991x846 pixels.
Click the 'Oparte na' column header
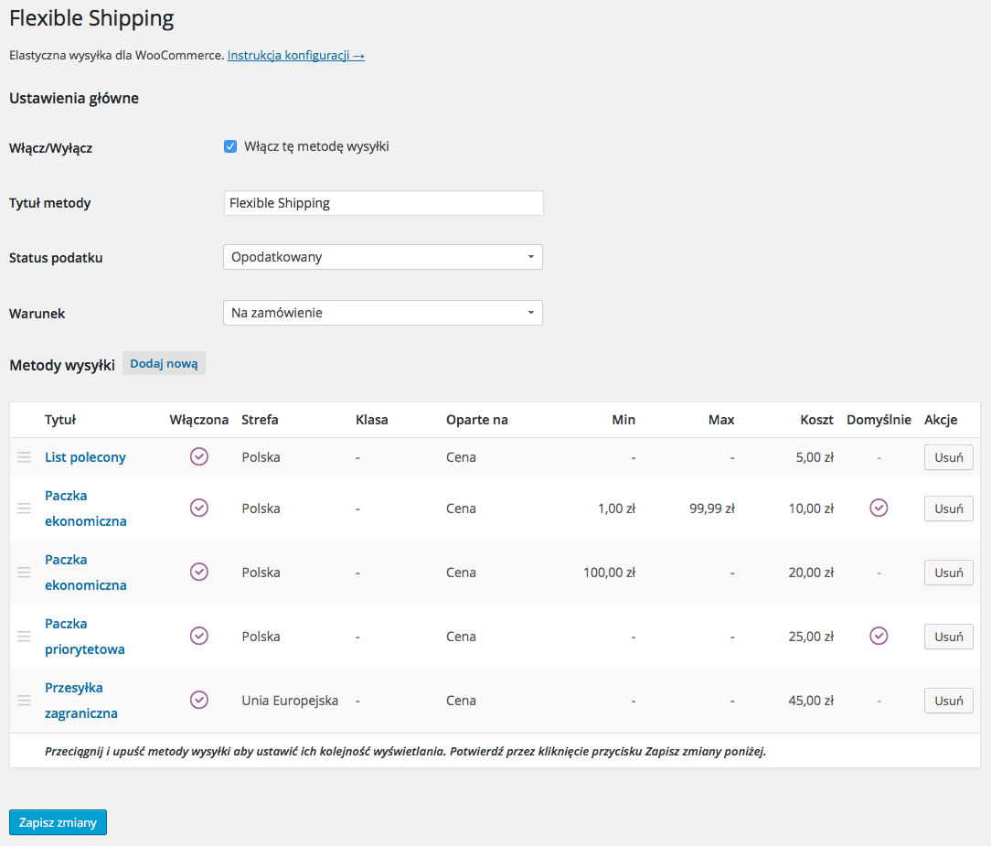[477, 420]
